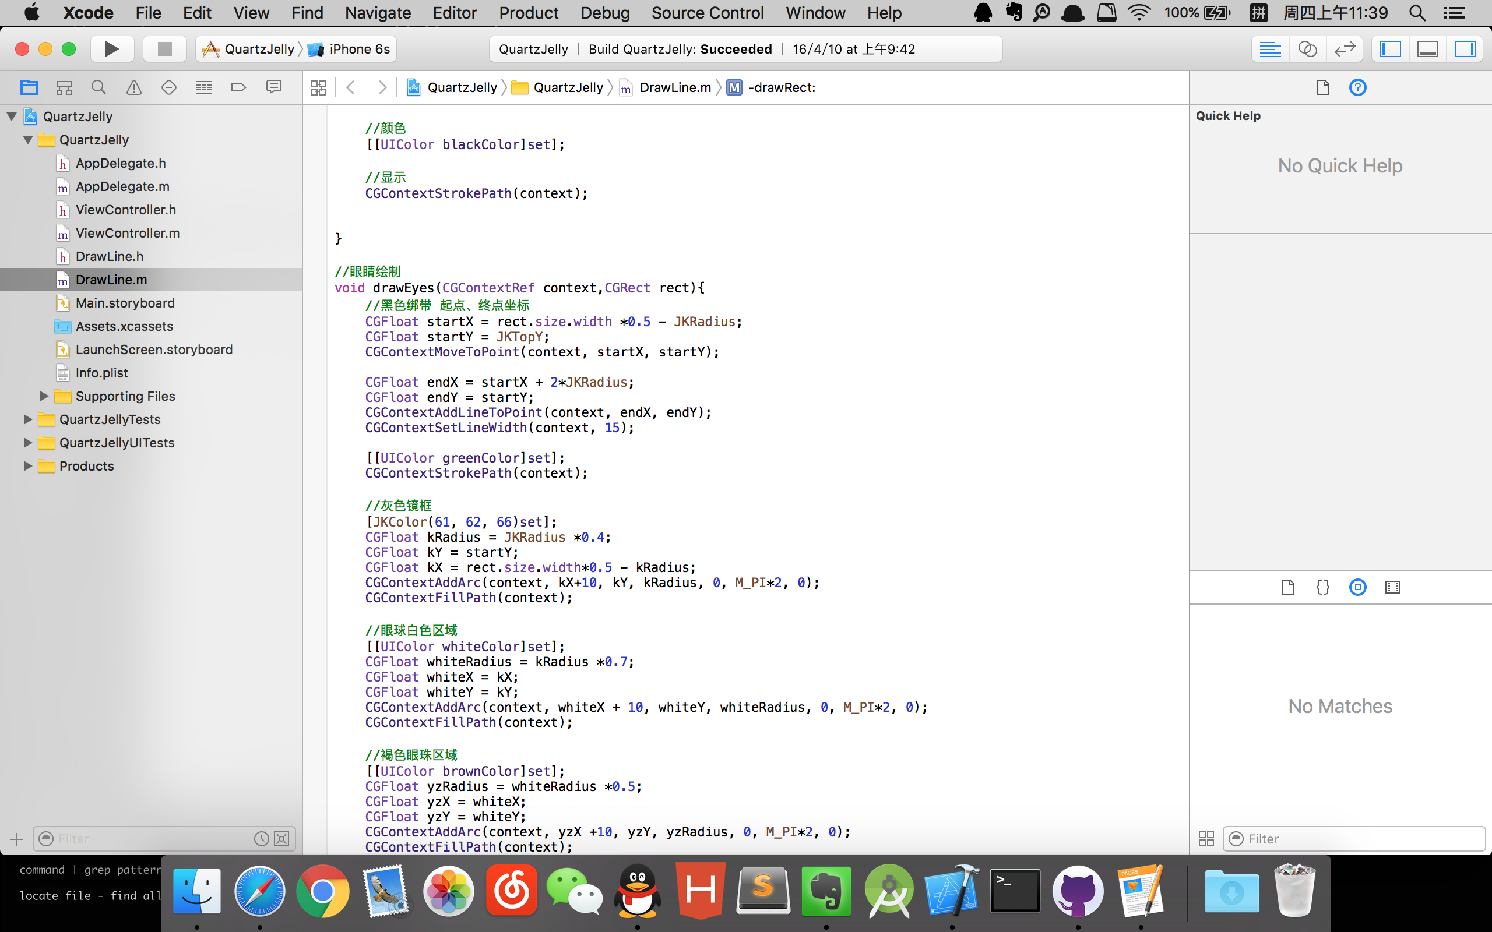1492x932 pixels.
Task: Open the Source Control menu
Action: click(x=707, y=12)
